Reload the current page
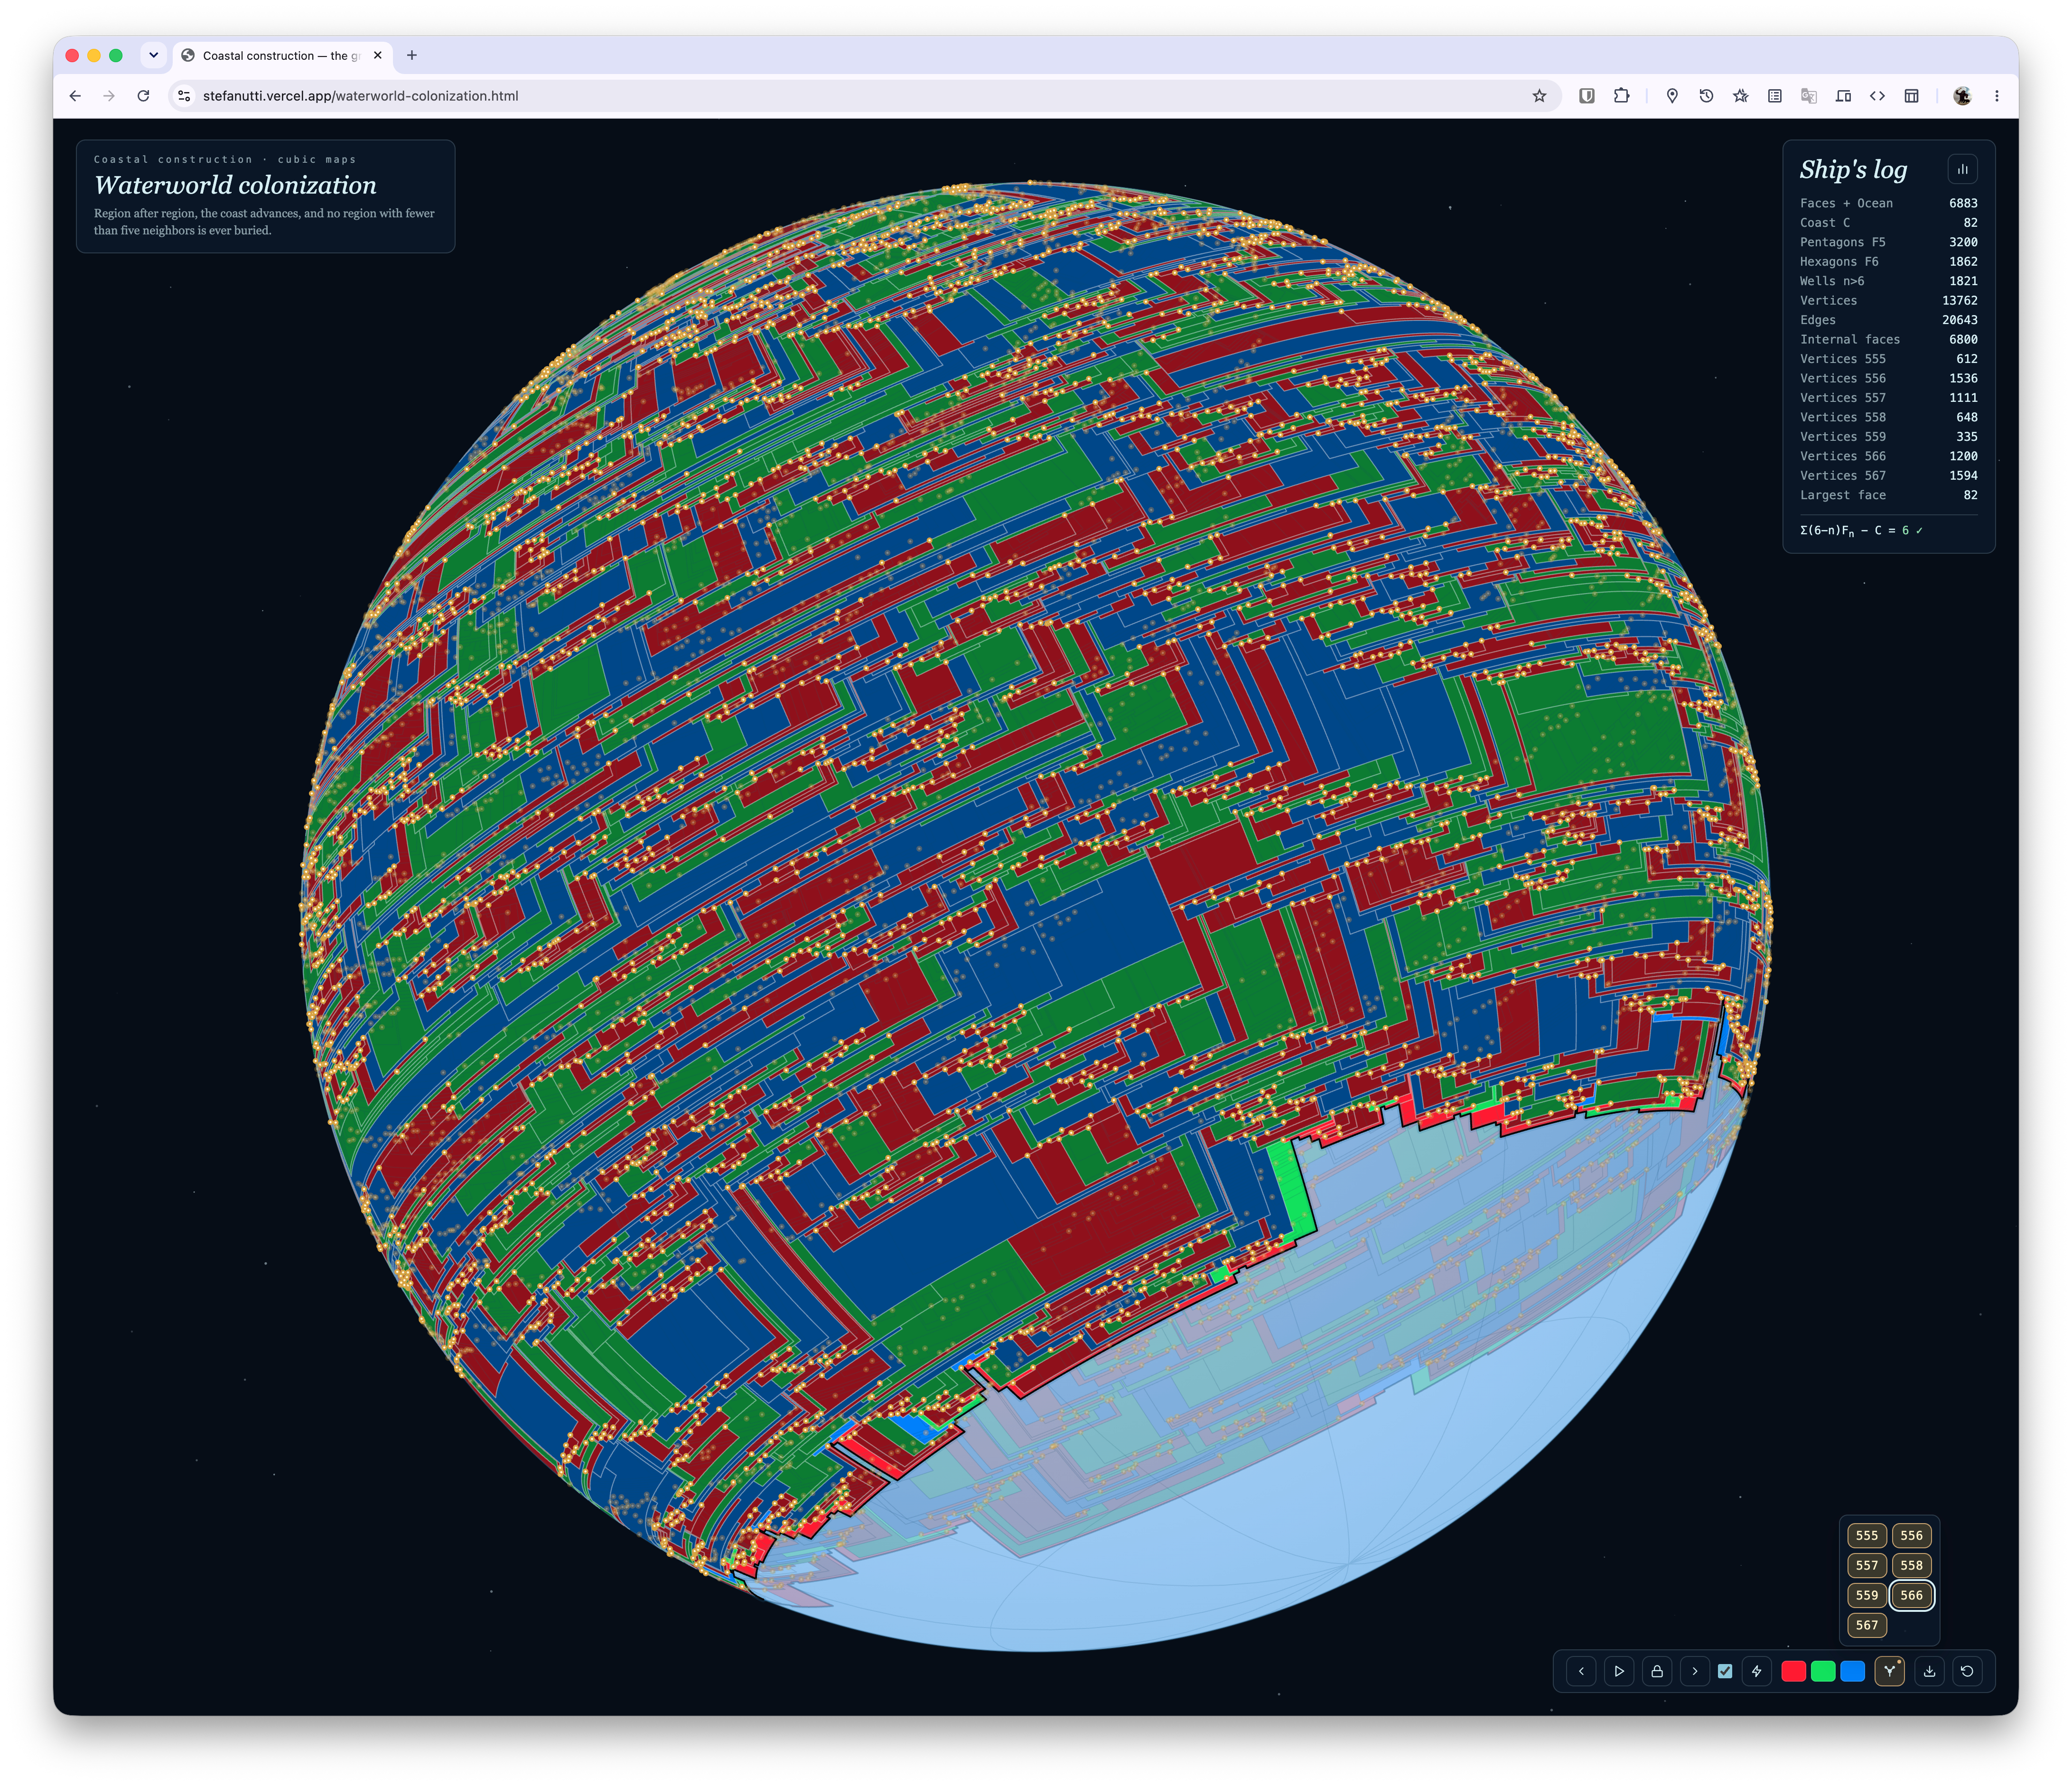 click(x=143, y=96)
